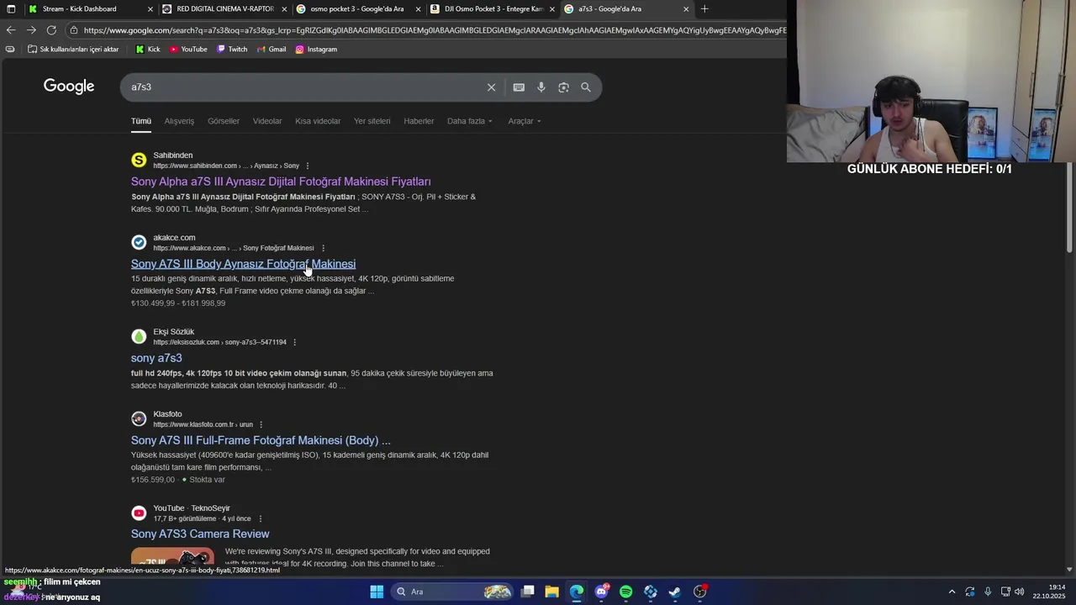Switch to Yer siteleri tab
Image resolution: width=1076 pixels, height=605 pixels.
click(372, 121)
